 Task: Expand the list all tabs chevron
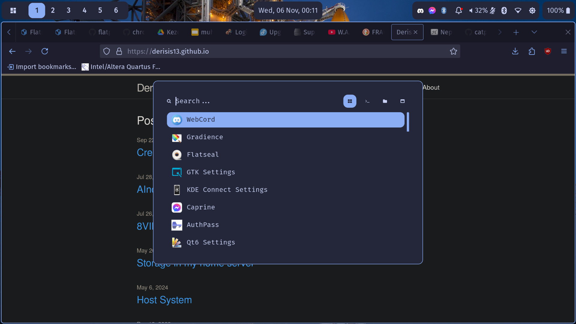coord(534,32)
